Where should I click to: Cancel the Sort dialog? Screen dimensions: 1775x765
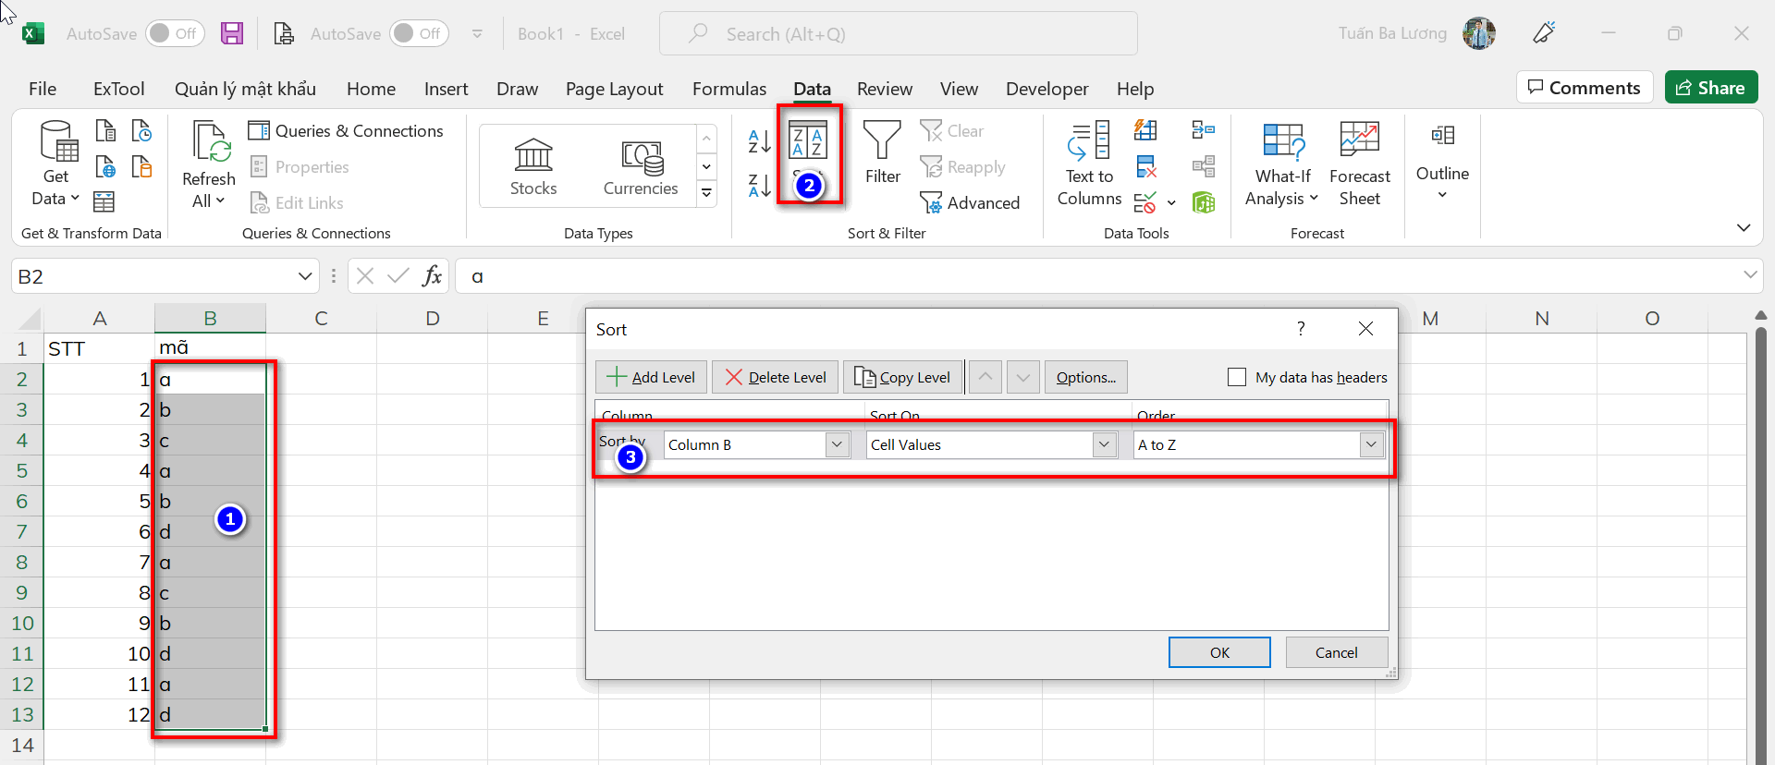coord(1336,652)
